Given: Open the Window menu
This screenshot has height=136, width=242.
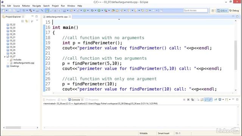Looking at the screenshot, I should tap(71, 6).
